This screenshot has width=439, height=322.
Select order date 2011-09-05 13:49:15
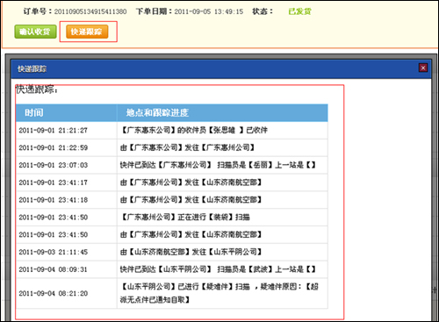(209, 11)
